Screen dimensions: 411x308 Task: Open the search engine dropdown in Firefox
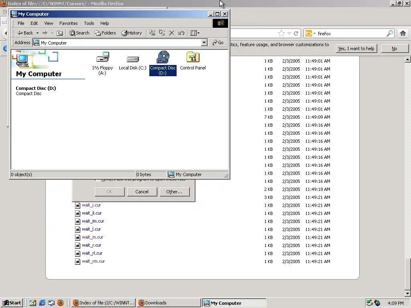pyautogui.click(x=310, y=33)
